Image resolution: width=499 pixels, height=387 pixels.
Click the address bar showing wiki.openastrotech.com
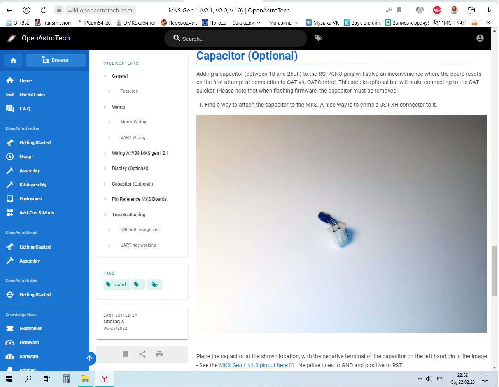pos(100,11)
